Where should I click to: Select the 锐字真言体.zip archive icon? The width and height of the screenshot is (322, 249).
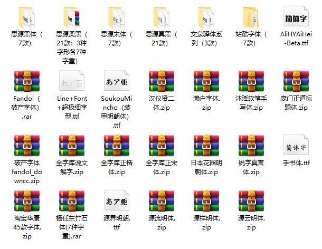251,145
